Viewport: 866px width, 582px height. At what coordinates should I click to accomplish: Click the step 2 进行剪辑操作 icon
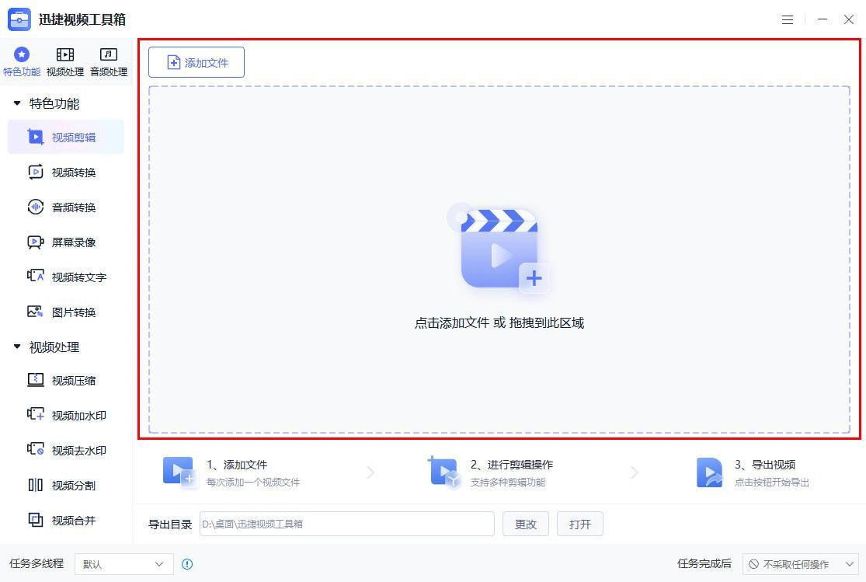click(443, 472)
